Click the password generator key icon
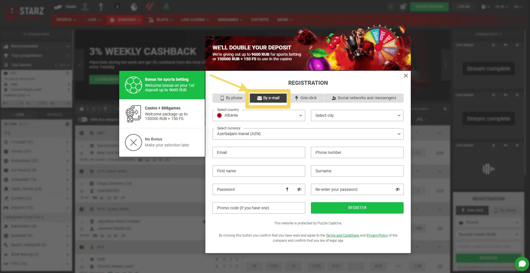 coord(287,189)
